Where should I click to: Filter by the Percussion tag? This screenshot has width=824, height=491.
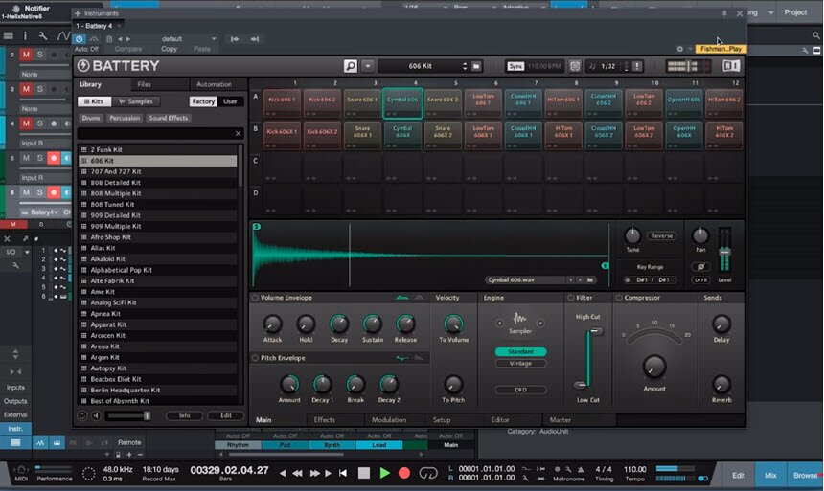tap(125, 118)
